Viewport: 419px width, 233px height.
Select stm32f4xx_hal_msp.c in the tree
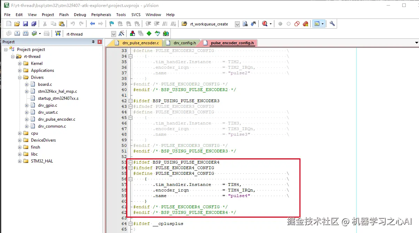click(58, 91)
